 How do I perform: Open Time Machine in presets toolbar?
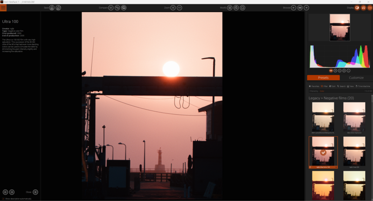click(363, 86)
